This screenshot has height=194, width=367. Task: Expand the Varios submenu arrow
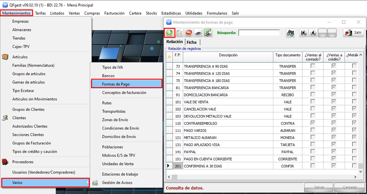88,182
